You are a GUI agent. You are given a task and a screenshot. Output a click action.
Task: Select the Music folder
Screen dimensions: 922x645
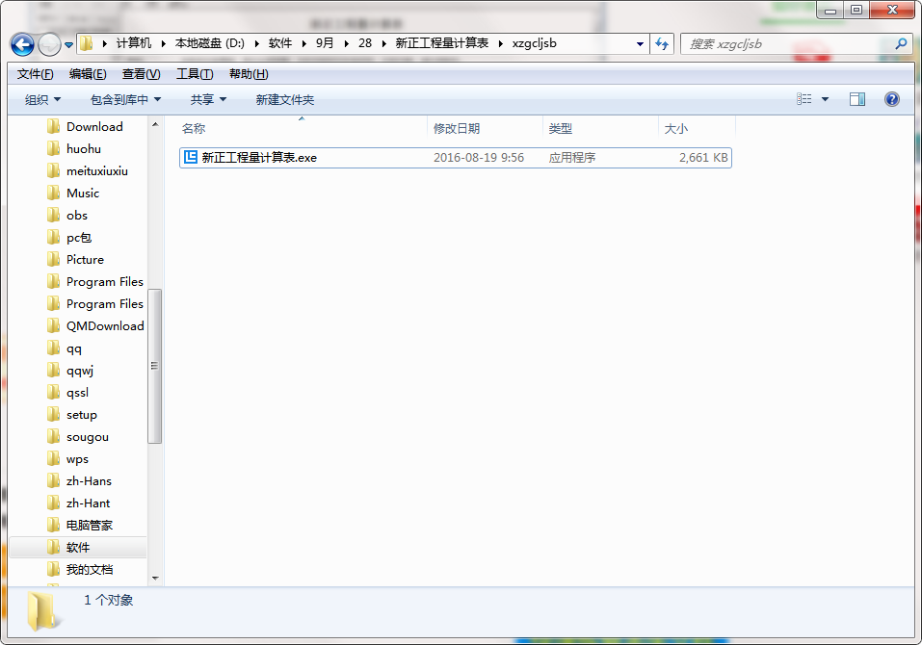(83, 193)
